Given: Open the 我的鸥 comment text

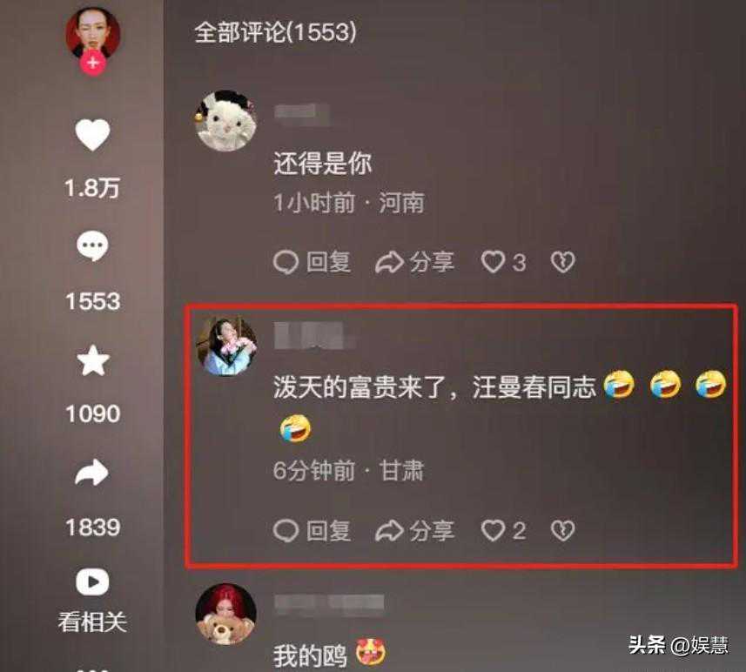Looking at the screenshot, I should (310, 655).
